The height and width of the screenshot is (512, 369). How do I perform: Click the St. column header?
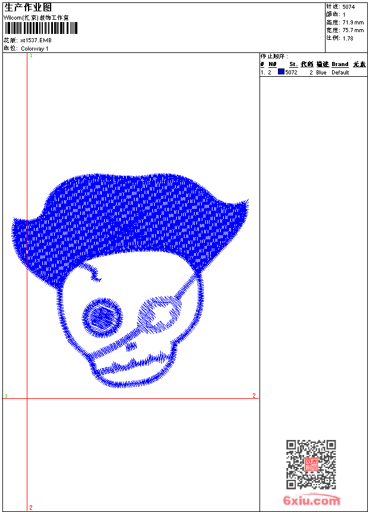293,64
